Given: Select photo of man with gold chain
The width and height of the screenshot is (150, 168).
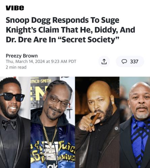Looking at the screenshot, I should [53, 122].
